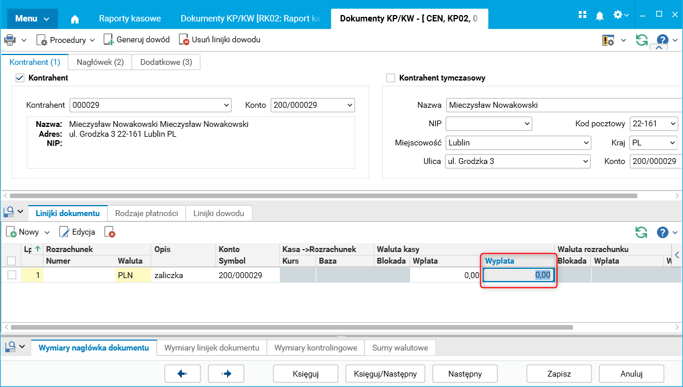This screenshot has width=683, height=387.
Task: Open the notifications bell icon
Action: 601,14
